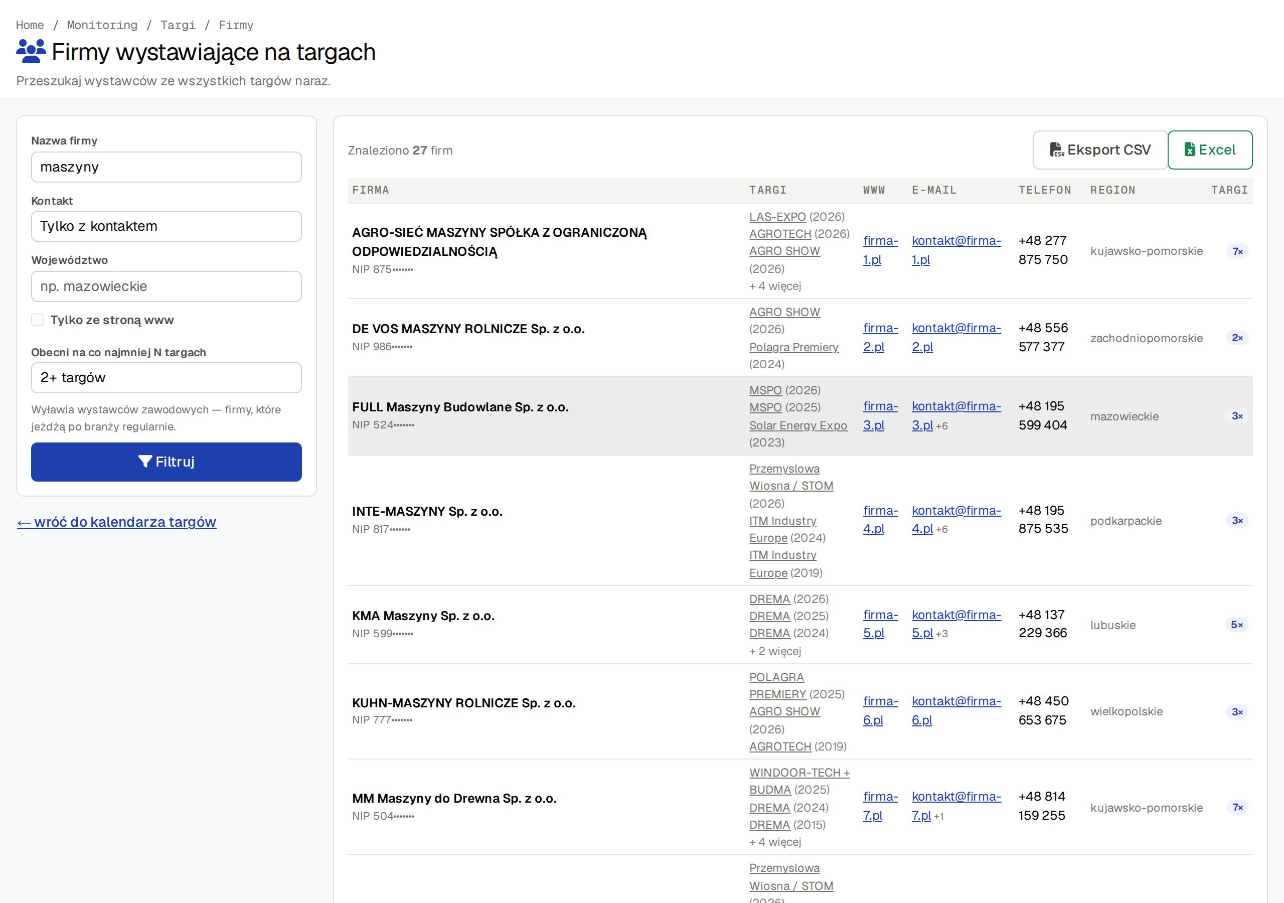Image resolution: width=1284 pixels, height=903 pixels.
Task: Click the 'Nazwa firmy' field containing maszyny
Action: point(166,167)
